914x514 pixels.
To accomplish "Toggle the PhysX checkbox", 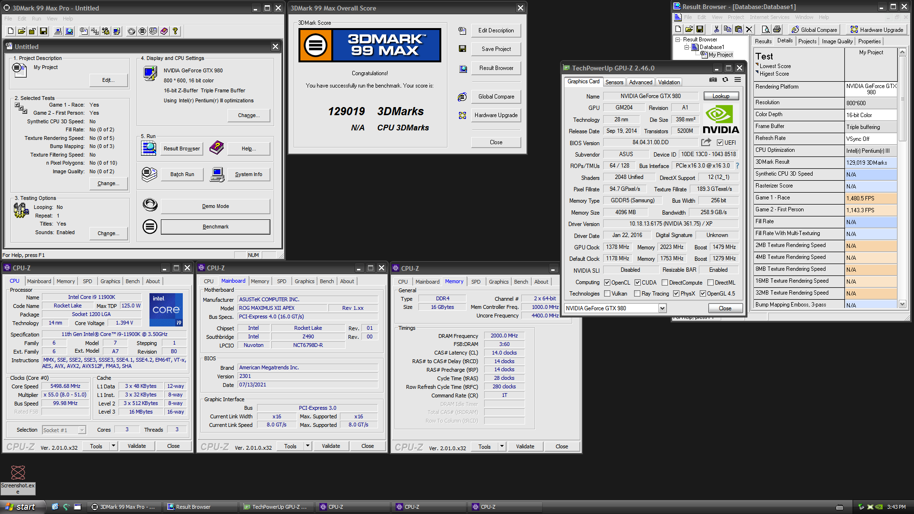I will pyautogui.click(x=676, y=294).
